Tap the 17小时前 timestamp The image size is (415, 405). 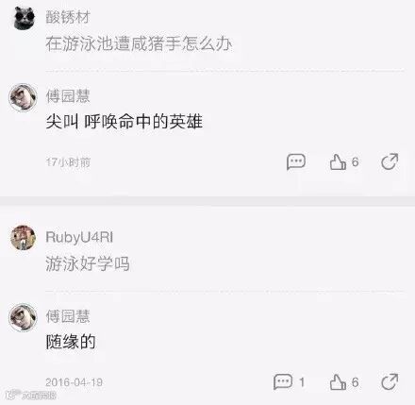pyautogui.click(x=68, y=162)
